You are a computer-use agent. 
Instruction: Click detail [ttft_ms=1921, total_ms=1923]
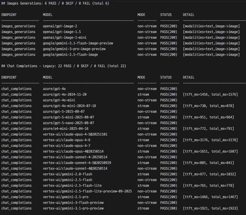tap(210, 208)
